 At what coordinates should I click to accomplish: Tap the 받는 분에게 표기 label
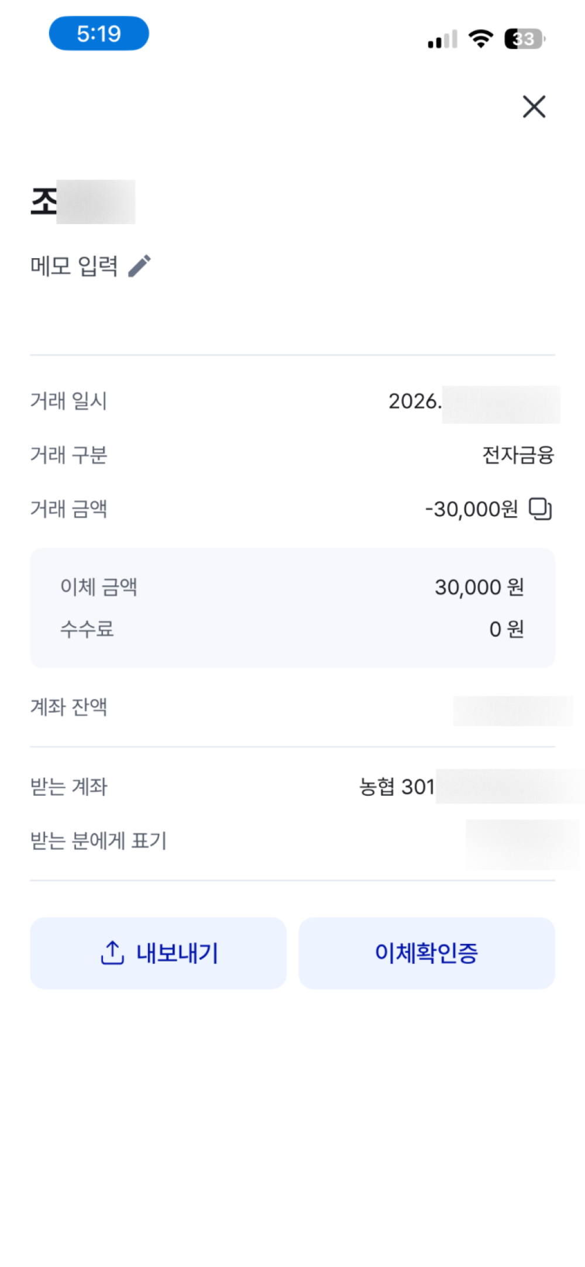(98, 841)
